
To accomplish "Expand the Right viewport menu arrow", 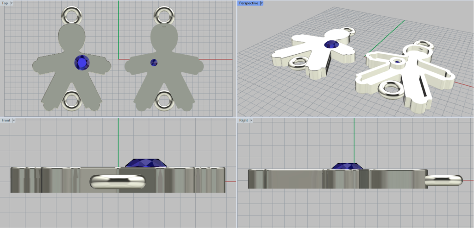I will [x=251, y=121].
